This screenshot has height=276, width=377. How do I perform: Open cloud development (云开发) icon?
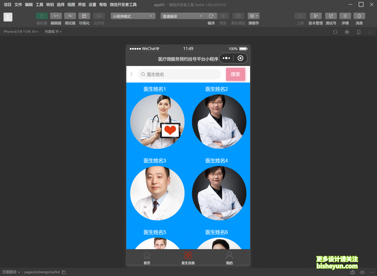99,16
